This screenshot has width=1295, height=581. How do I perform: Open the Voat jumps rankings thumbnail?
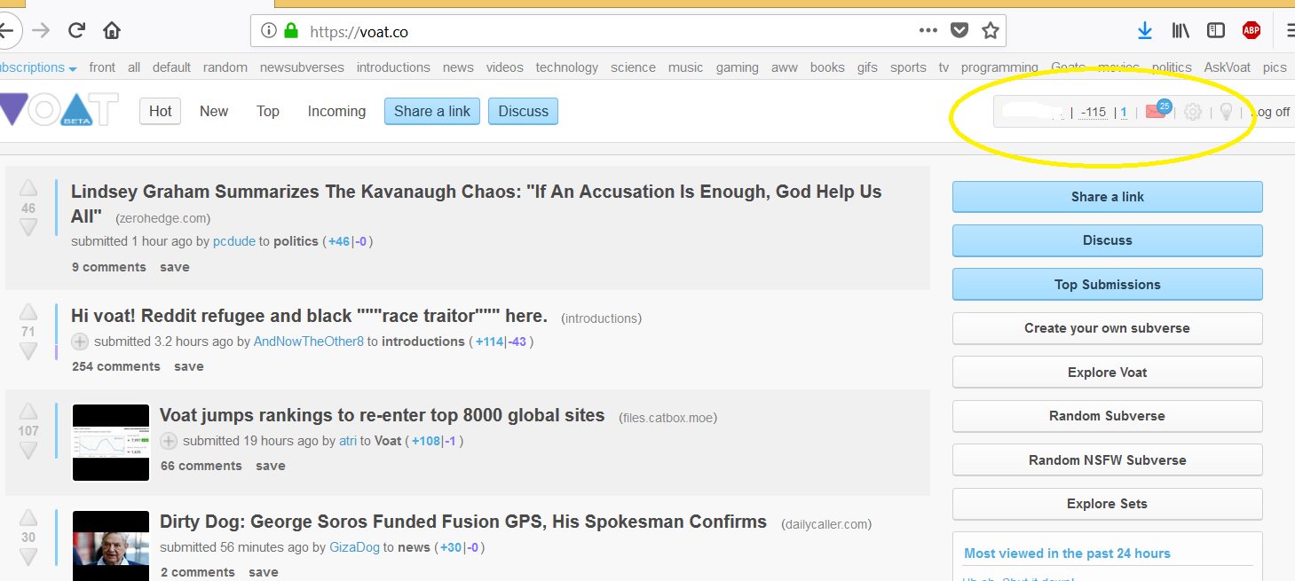[x=111, y=443]
